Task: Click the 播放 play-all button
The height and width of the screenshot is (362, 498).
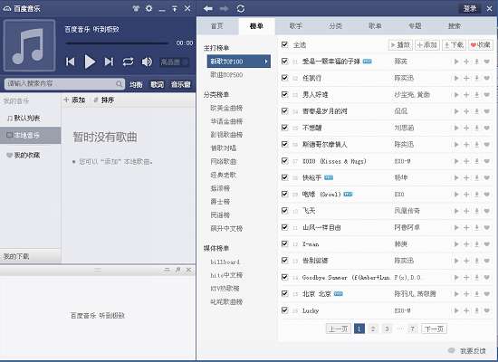Action: [400, 45]
